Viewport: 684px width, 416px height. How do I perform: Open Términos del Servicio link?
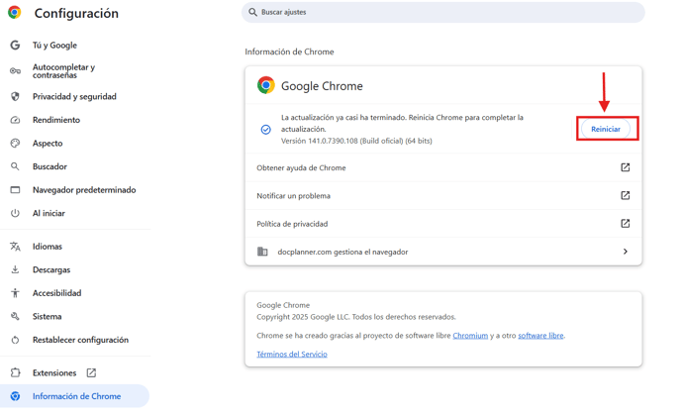(292, 354)
